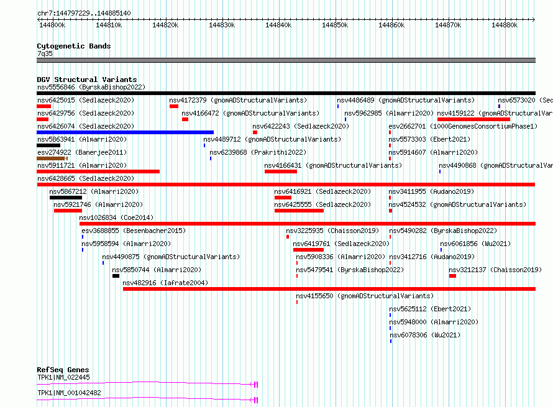Select the black nsv5556846 full-width variant bar

click(x=286, y=93)
